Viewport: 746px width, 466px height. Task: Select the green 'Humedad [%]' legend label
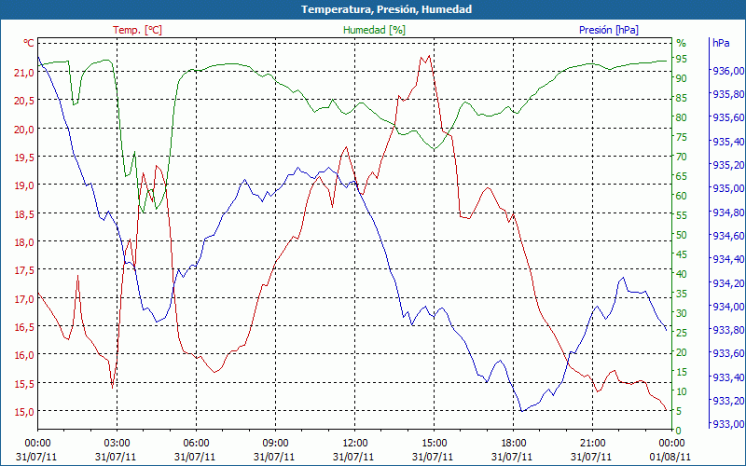[x=375, y=30]
